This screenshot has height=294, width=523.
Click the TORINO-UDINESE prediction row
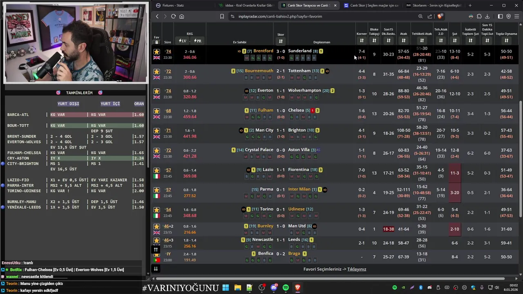(75, 191)
